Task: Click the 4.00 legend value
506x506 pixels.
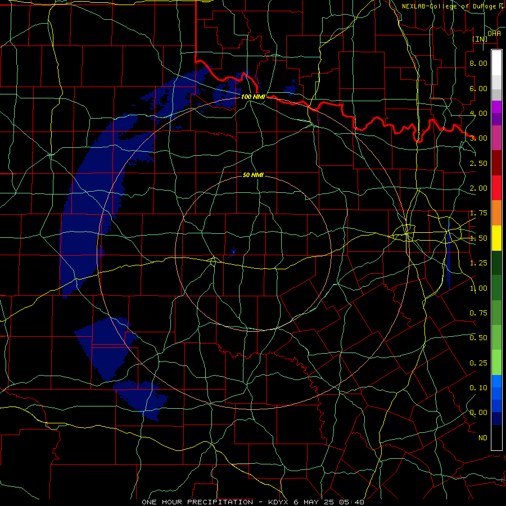Action: (x=478, y=113)
